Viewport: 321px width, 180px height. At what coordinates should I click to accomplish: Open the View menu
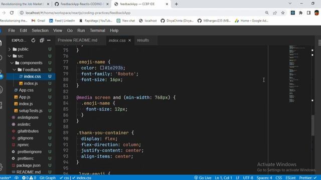(x=58, y=30)
